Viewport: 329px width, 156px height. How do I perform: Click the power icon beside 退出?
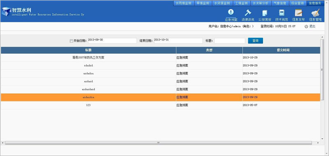[x=306, y=26]
